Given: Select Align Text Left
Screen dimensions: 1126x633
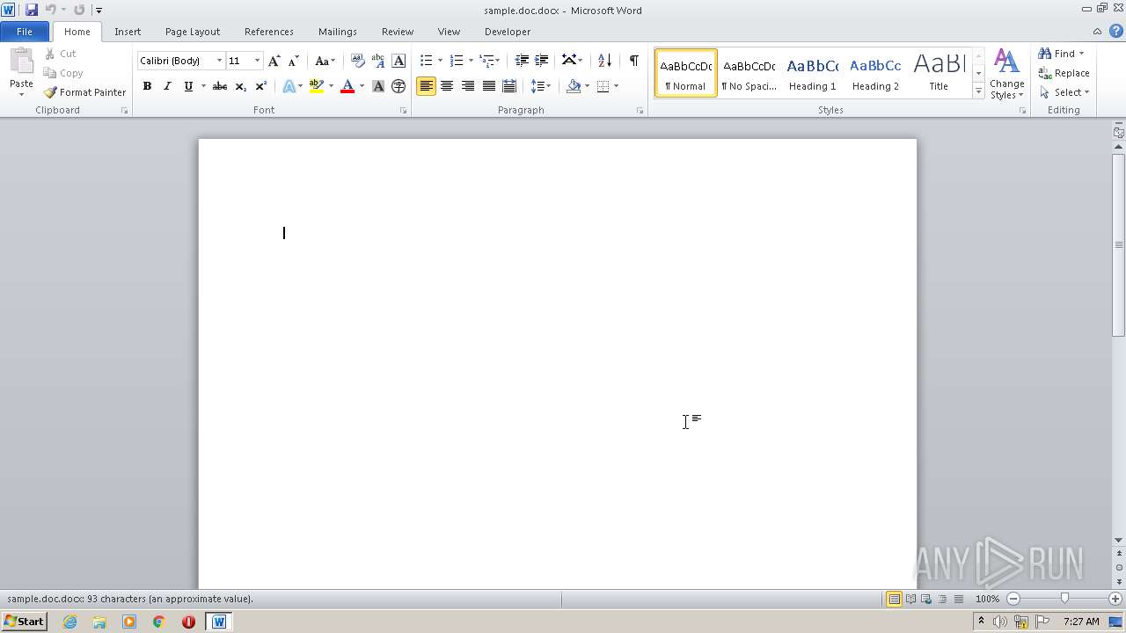Looking at the screenshot, I should [x=426, y=86].
